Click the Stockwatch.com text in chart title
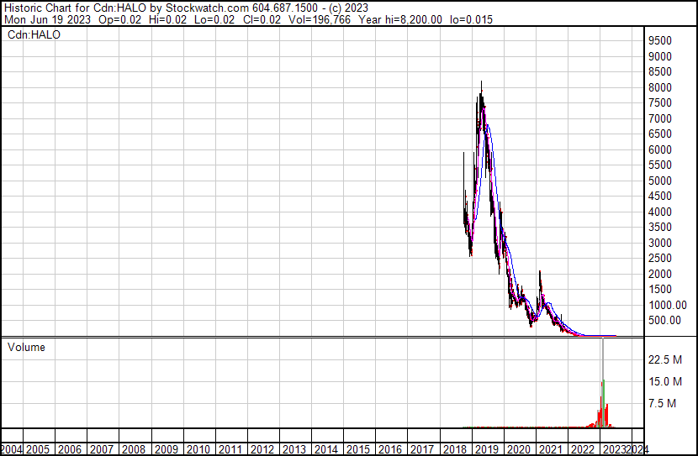 pyautogui.click(x=207, y=8)
